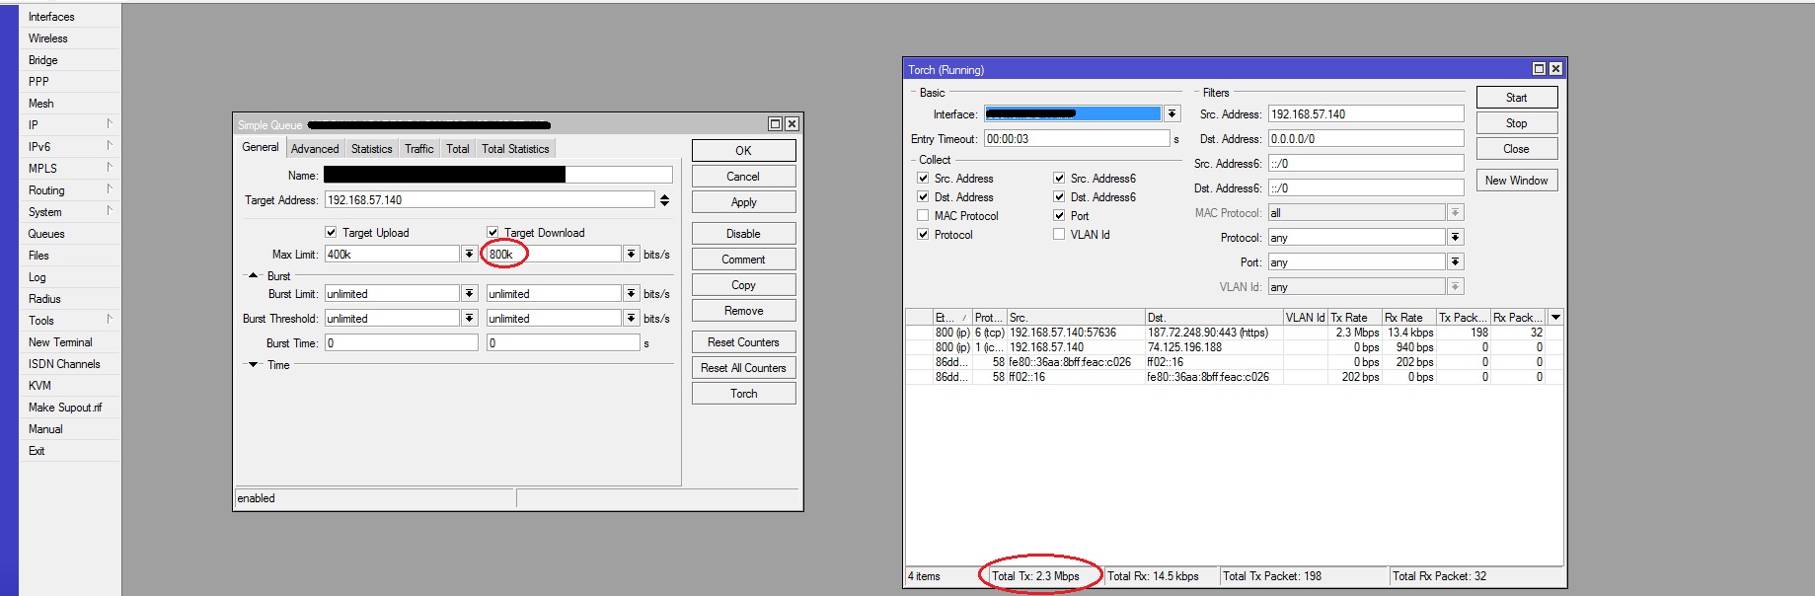The height and width of the screenshot is (596, 1815).
Task: Toggle Src. Address6 checkbox
Action: coord(1059,179)
